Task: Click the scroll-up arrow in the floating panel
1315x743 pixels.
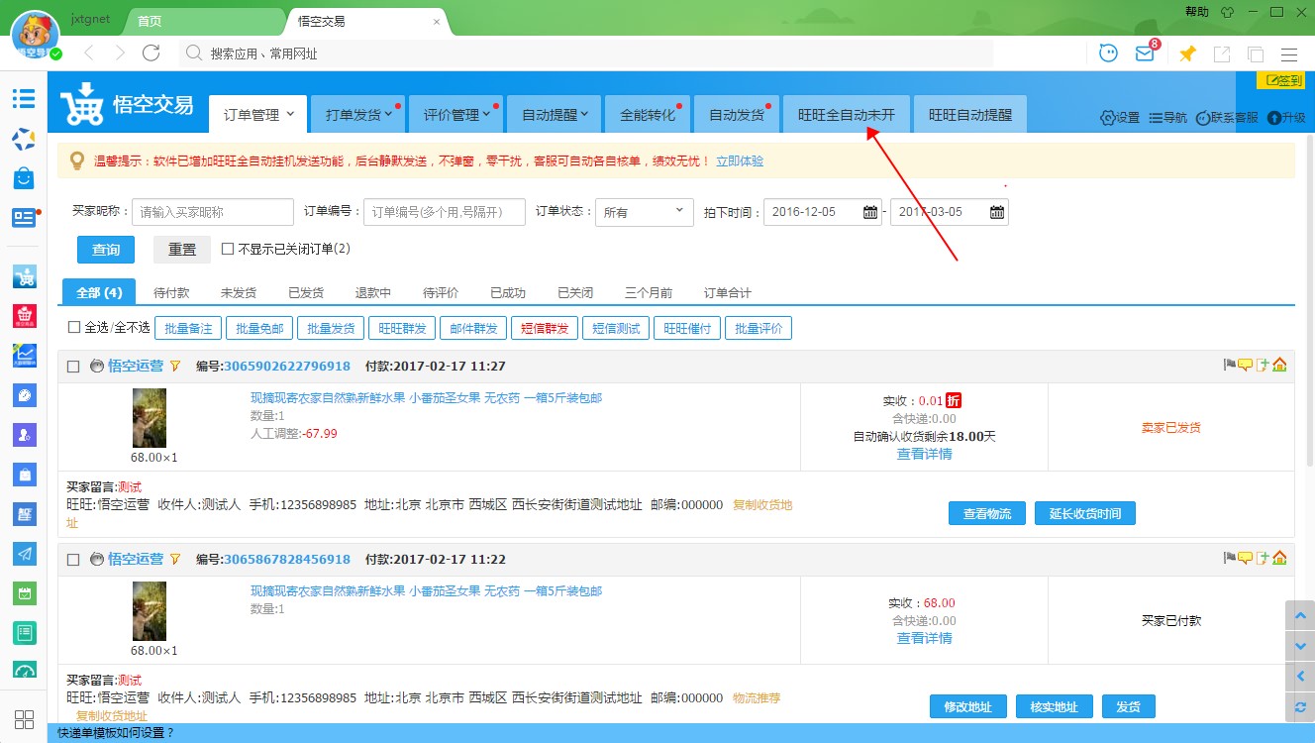Action: click(1300, 615)
